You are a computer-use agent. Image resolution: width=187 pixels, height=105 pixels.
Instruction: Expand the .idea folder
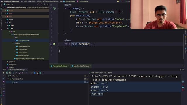(6, 13)
